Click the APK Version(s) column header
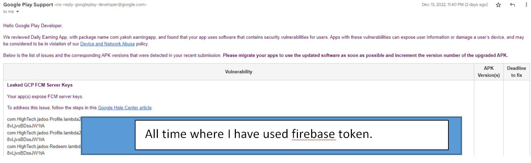This screenshot has height=163, width=531. 489,72
